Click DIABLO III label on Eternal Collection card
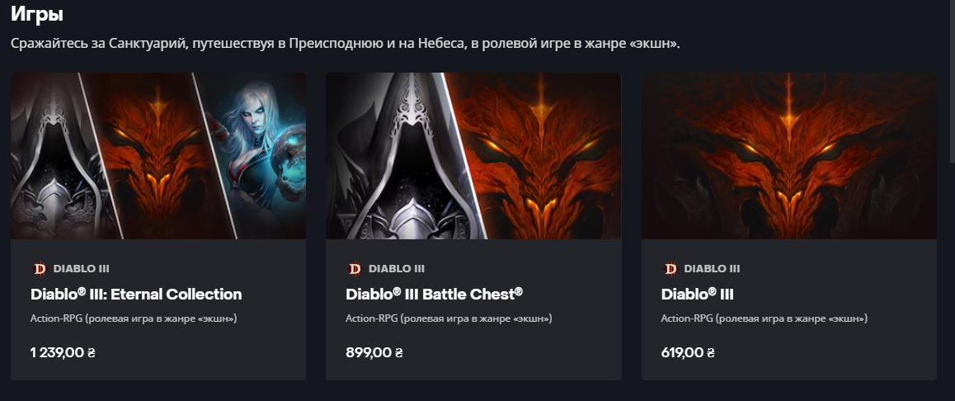Screen dimensions: 955x401 click(82, 269)
